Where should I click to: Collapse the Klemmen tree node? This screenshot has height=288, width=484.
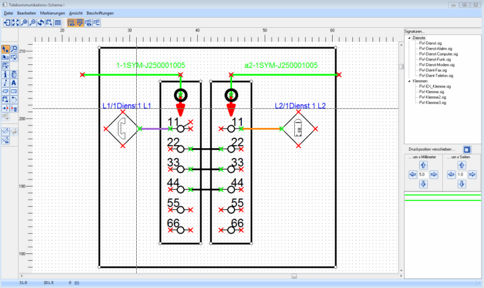point(409,81)
